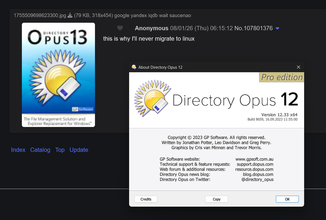The image size is (326, 220).
Task: Search the image with yandex
Action: pos(139,16)
